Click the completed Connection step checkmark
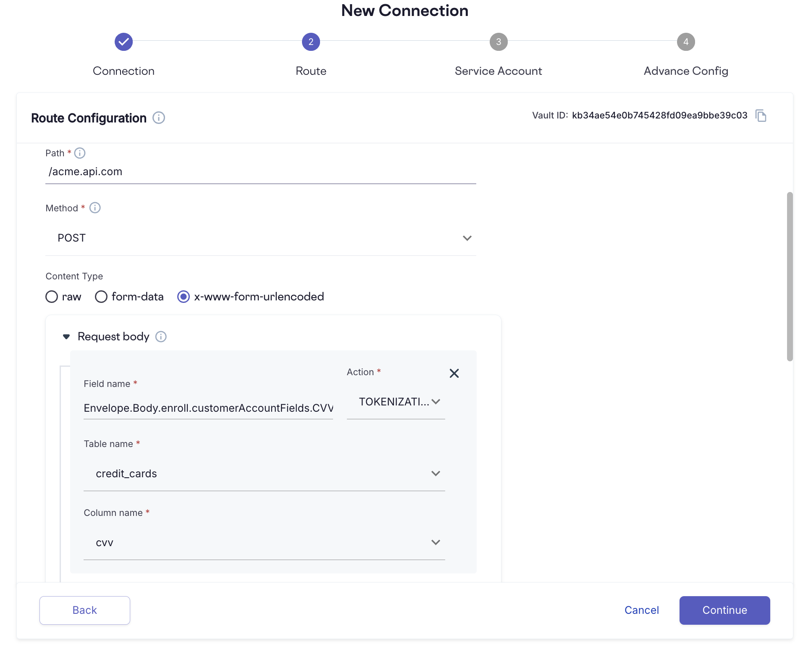 (123, 42)
